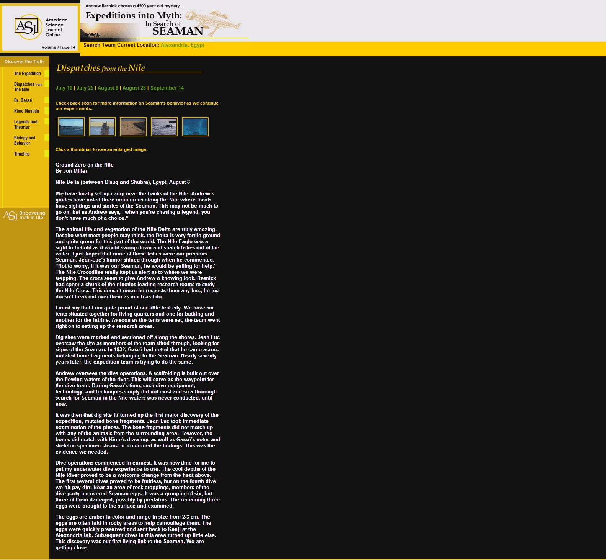View the July 25 dispatch
The height and width of the screenshot is (560, 606).
tap(85, 88)
